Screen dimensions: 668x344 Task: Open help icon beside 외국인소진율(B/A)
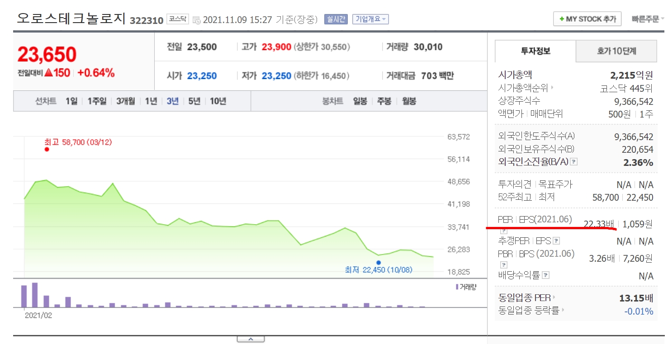573,162
